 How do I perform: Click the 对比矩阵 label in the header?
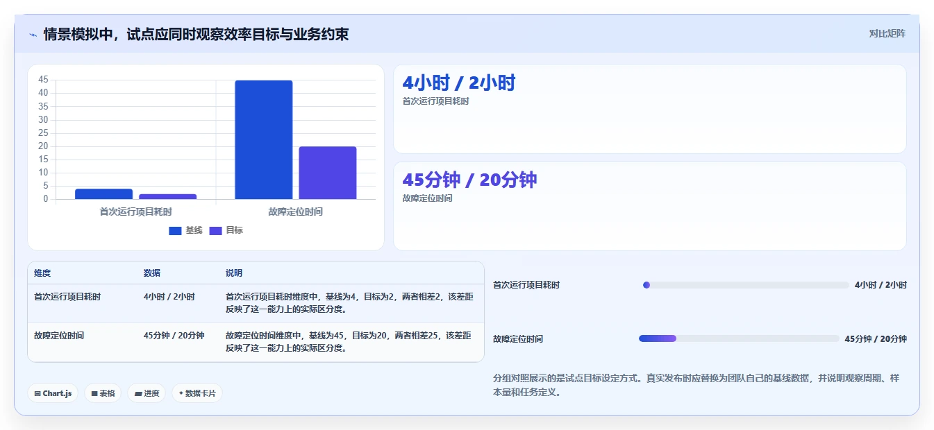click(887, 33)
